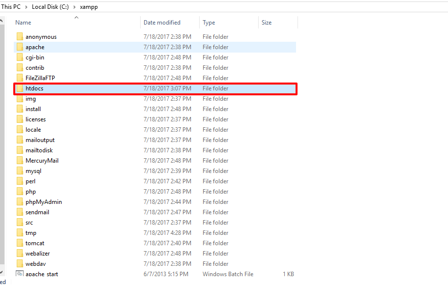Select the apache folder icon
The height and width of the screenshot is (285, 448).
20,47
